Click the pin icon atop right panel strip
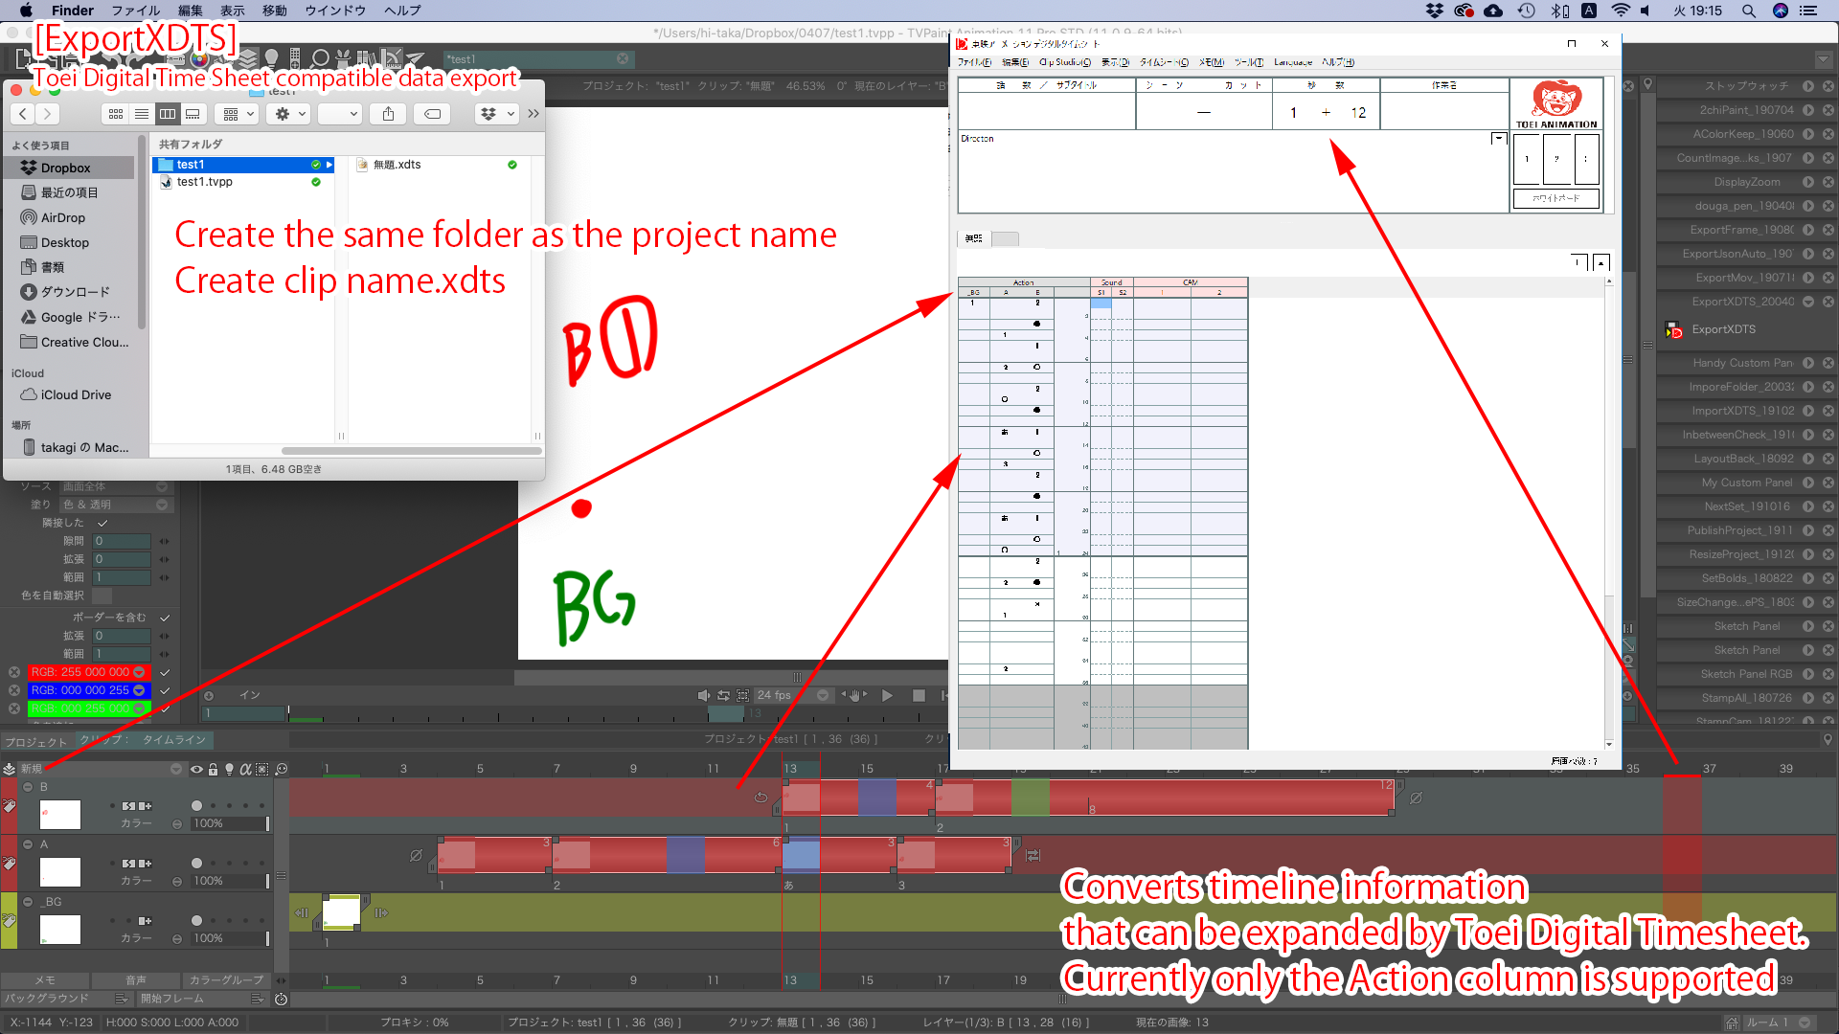 click(1647, 84)
